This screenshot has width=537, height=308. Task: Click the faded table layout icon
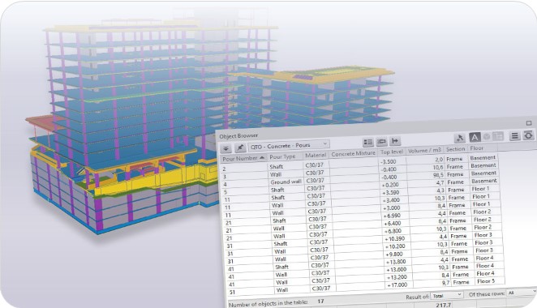tap(497, 136)
